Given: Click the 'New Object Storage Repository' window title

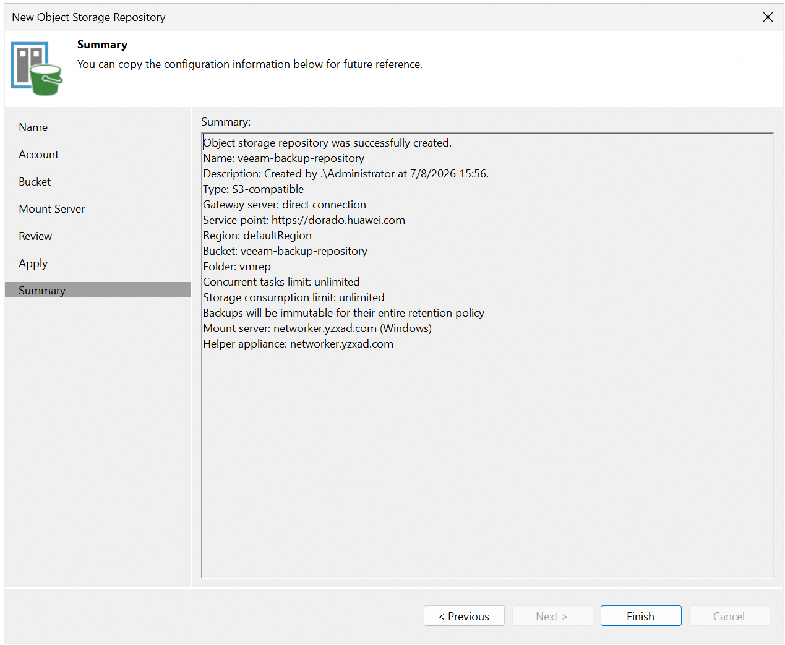Looking at the screenshot, I should pyautogui.click(x=88, y=17).
